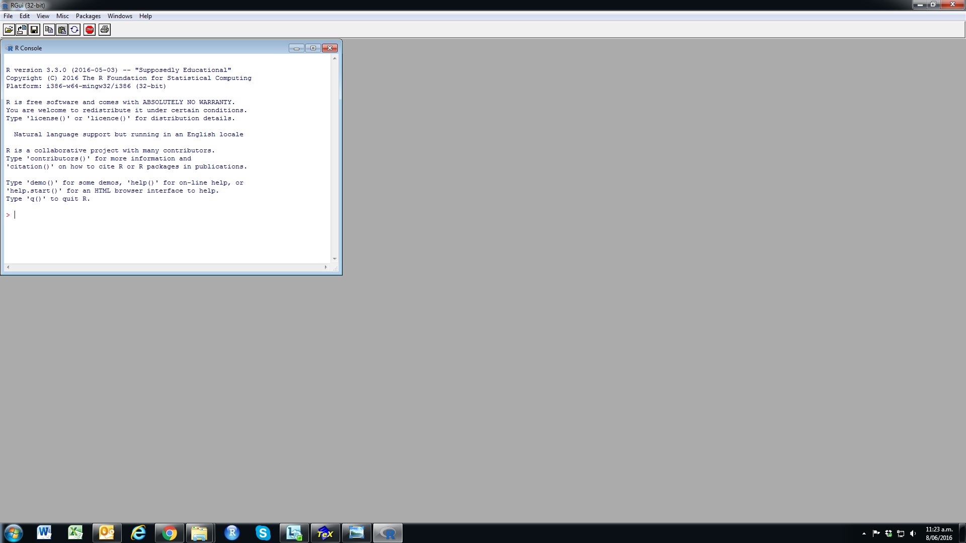Click the Copy toolbar icon
966x543 pixels.
pyautogui.click(x=49, y=30)
